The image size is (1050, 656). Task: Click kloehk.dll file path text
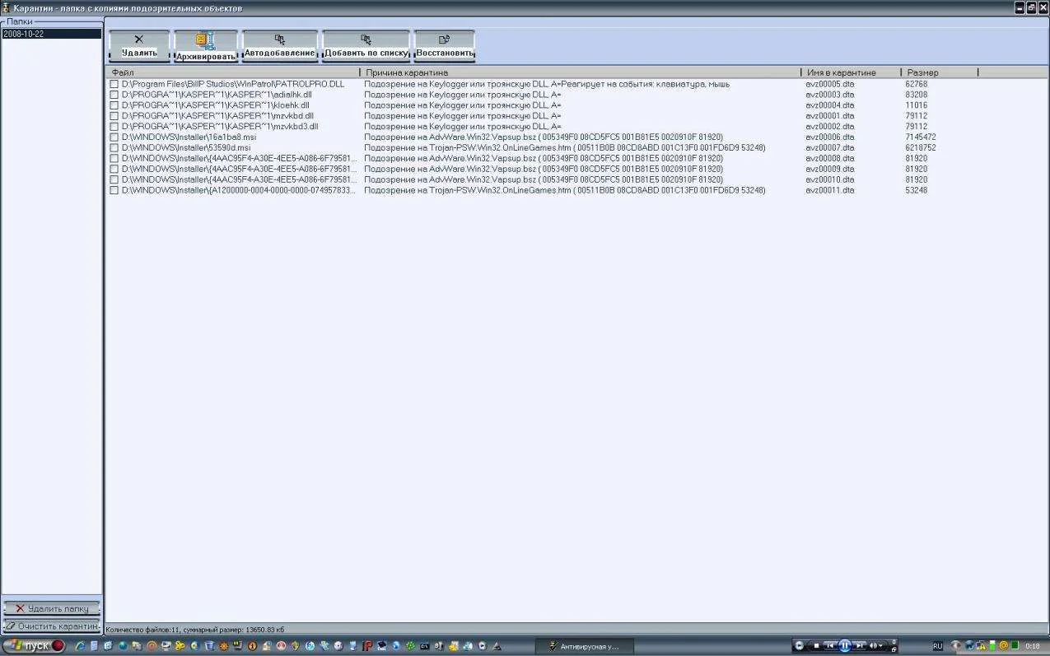[x=215, y=105]
